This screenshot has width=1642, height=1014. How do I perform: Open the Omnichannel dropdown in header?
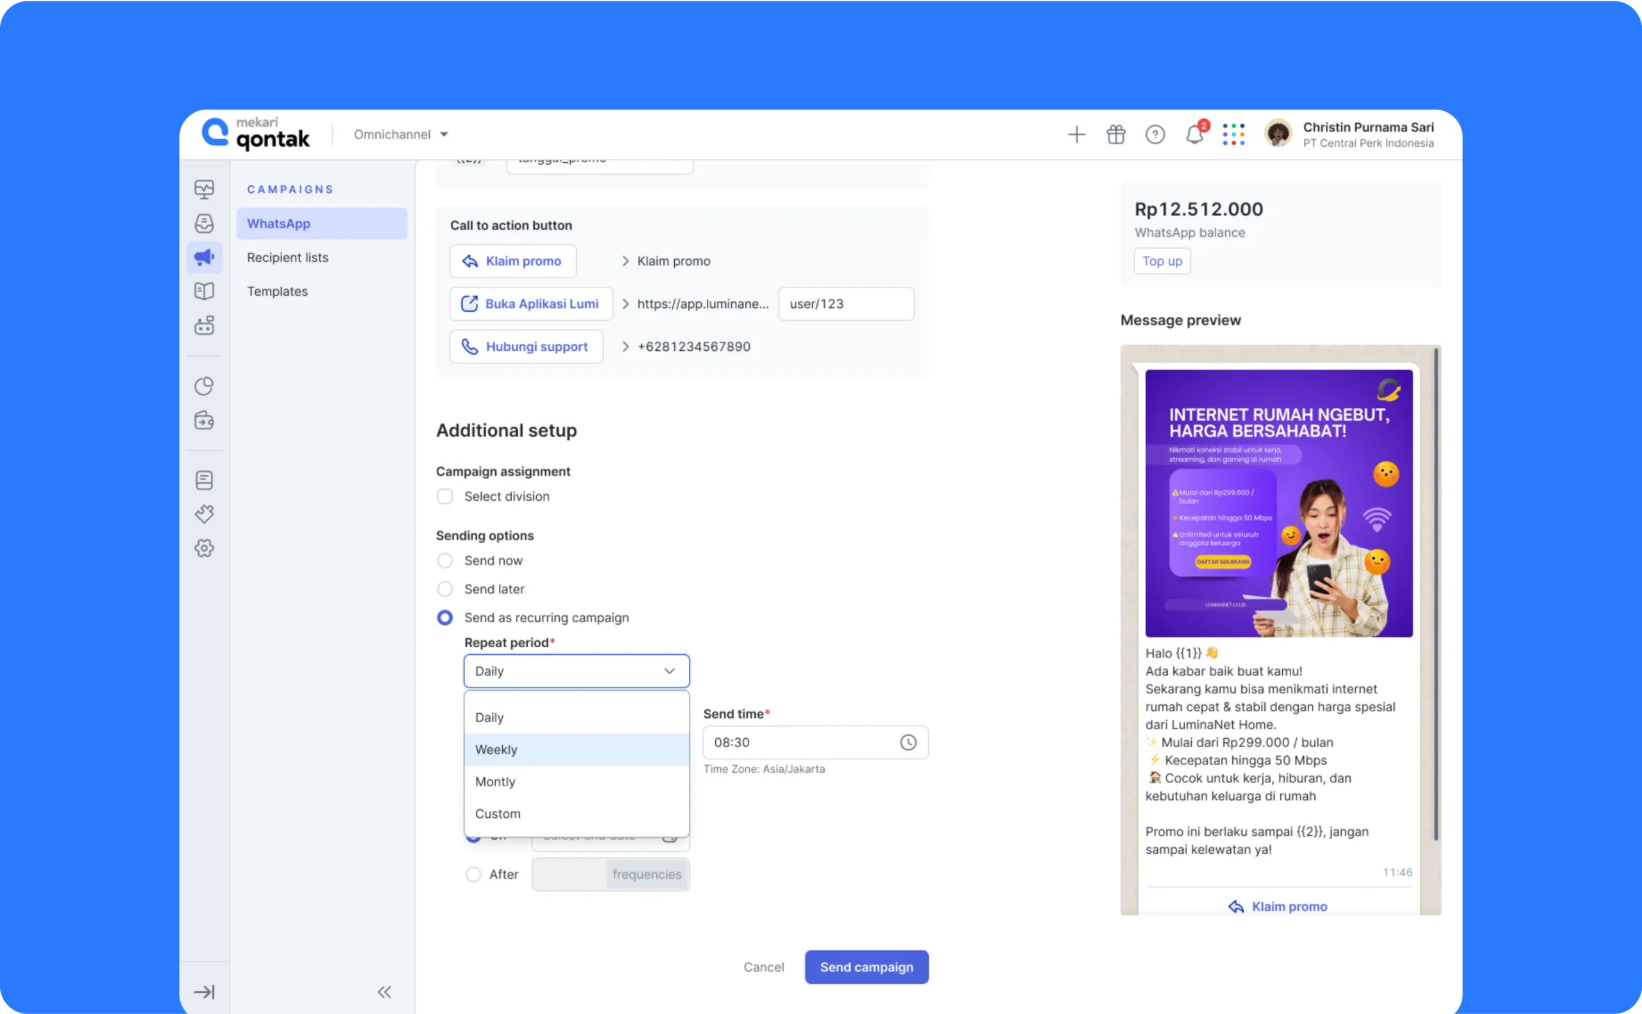click(401, 134)
